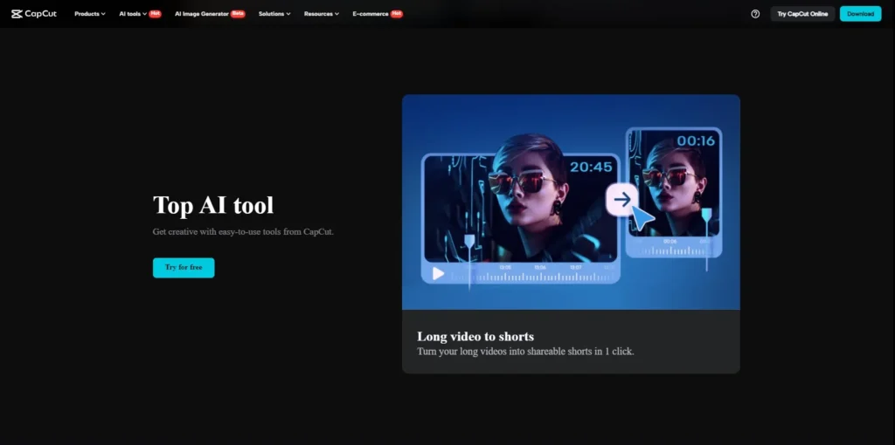Open the help question mark icon
895x445 pixels.
click(x=755, y=14)
